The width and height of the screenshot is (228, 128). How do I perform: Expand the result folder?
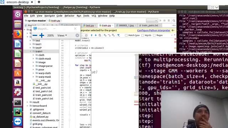click(x=27, y=102)
